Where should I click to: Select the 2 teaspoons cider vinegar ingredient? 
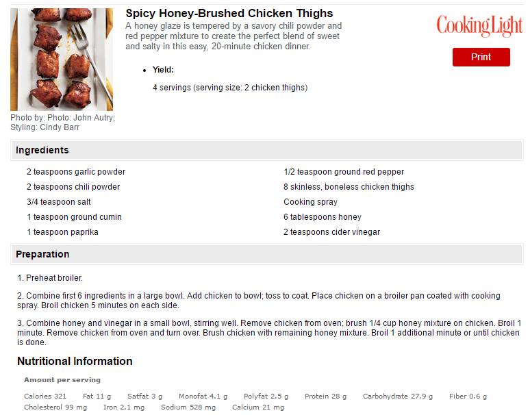[x=332, y=232]
